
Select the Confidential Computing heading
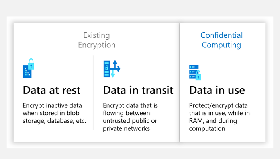tap(221, 40)
